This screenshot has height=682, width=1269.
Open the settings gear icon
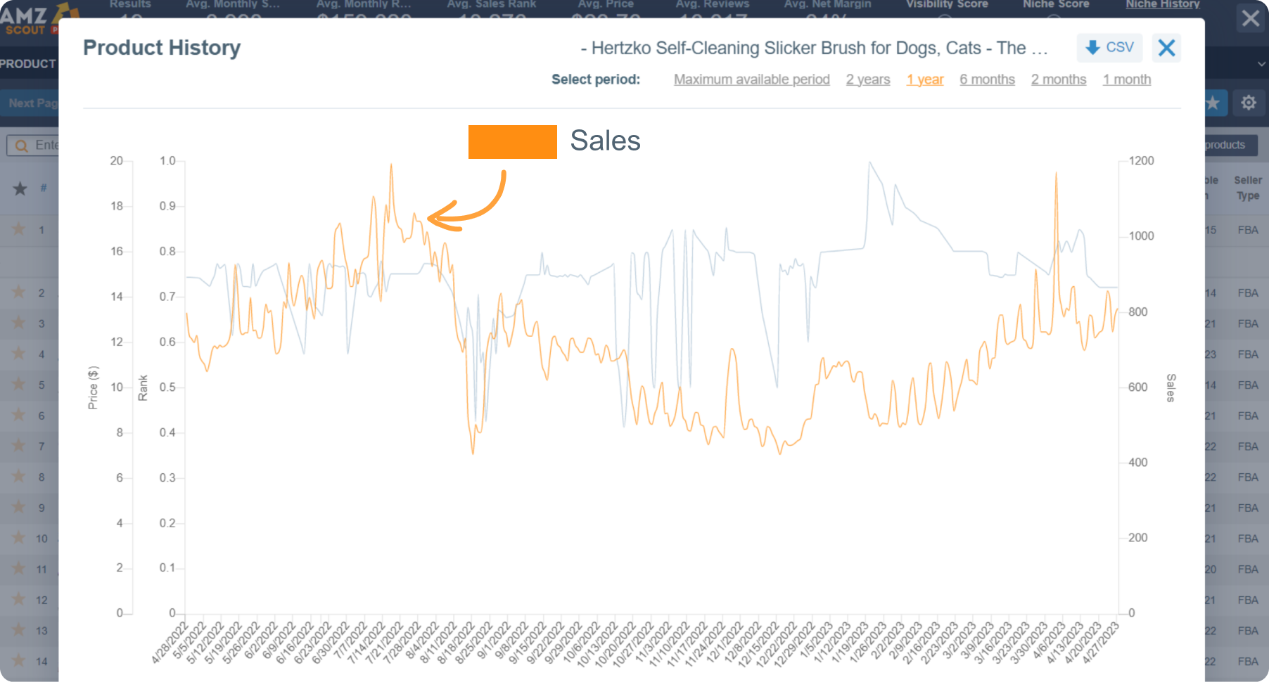1249,103
